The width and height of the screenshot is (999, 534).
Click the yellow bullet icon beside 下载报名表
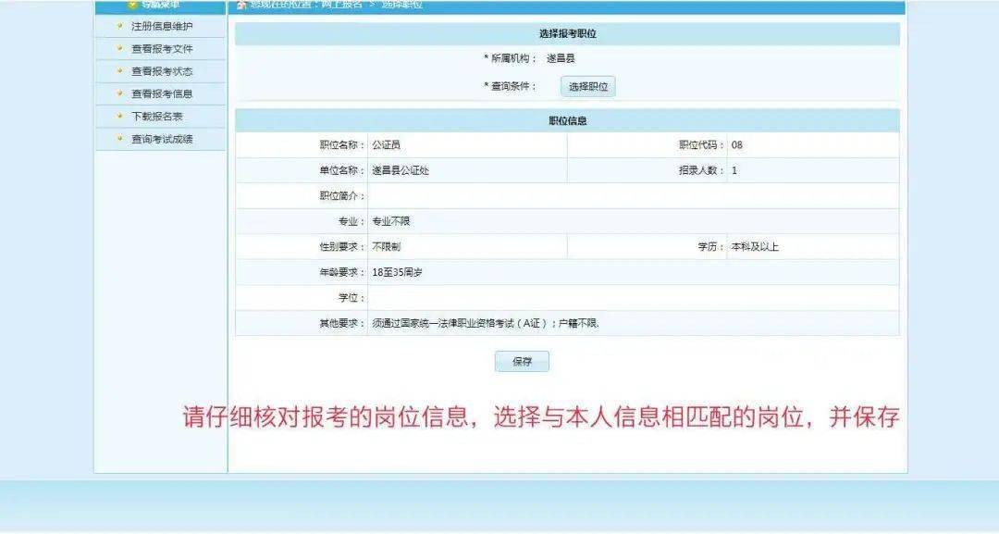pyautogui.click(x=119, y=116)
